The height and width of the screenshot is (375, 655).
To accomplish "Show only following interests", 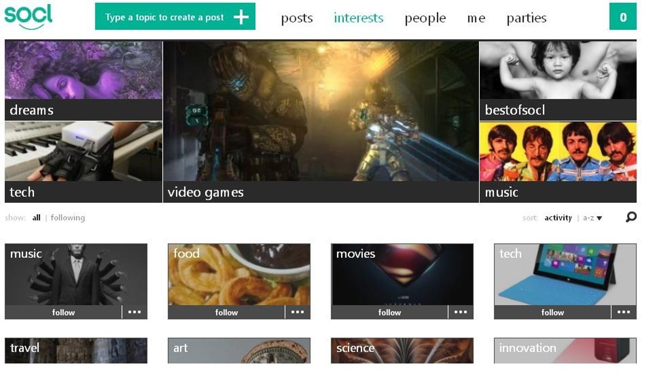I will pos(68,218).
